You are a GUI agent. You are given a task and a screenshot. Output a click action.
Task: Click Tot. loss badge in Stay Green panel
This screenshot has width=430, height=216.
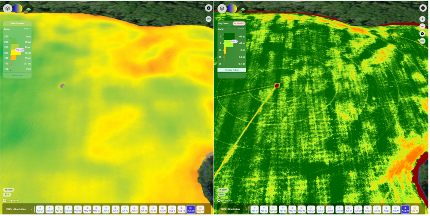(239, 23)
